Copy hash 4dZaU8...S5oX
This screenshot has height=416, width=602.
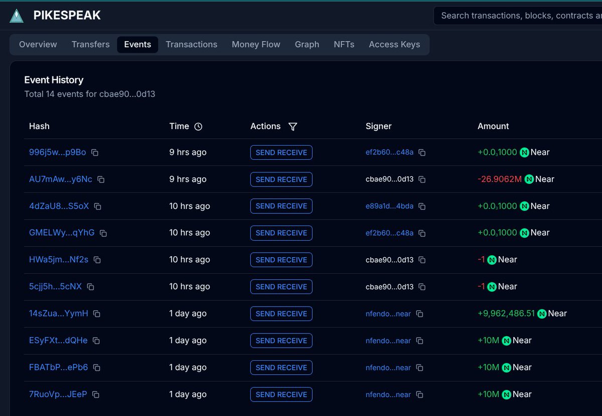point(98,206)
